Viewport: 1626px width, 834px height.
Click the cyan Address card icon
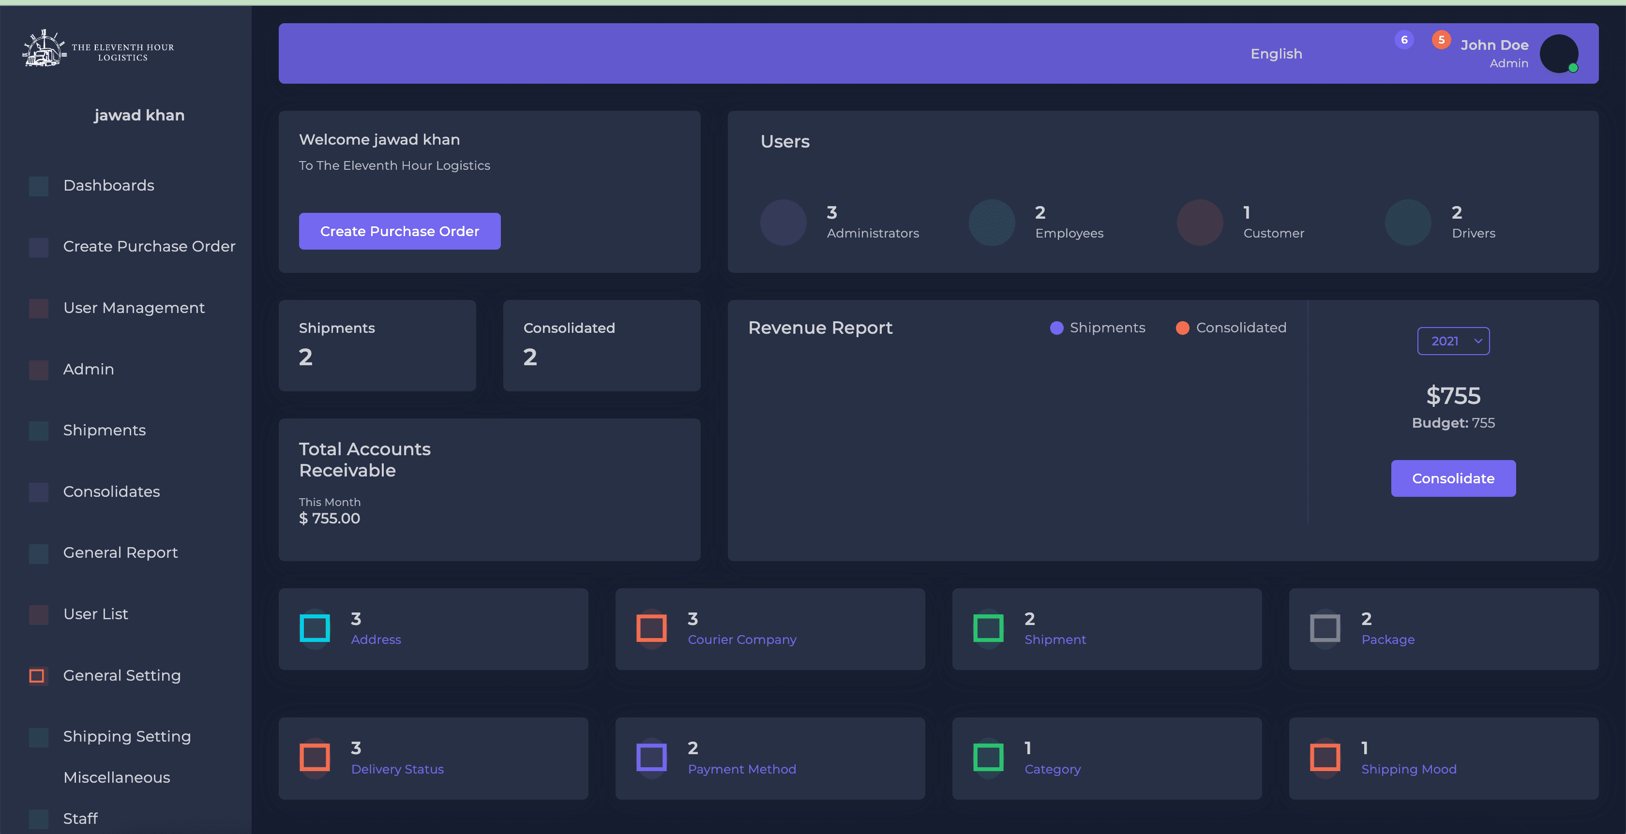tap(315, 628)
